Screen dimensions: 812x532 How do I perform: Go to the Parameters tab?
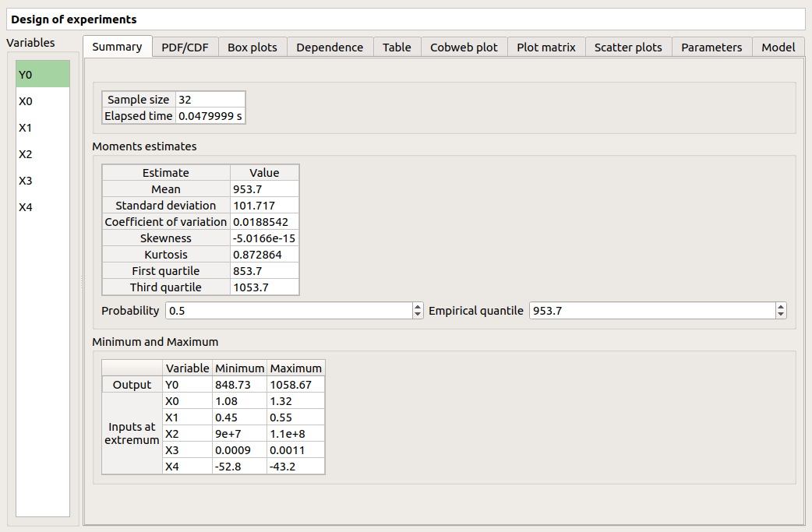[x=711, y=48]
